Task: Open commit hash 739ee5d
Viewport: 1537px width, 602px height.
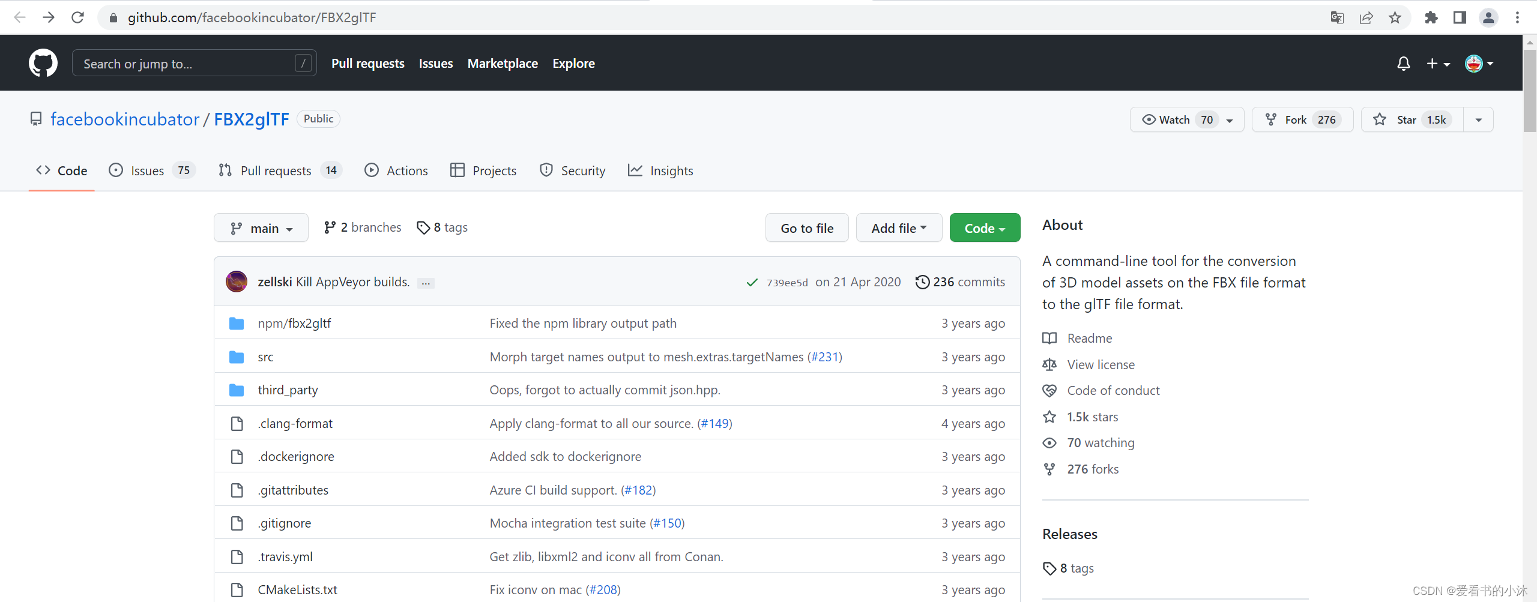Action: click(787, 283)
